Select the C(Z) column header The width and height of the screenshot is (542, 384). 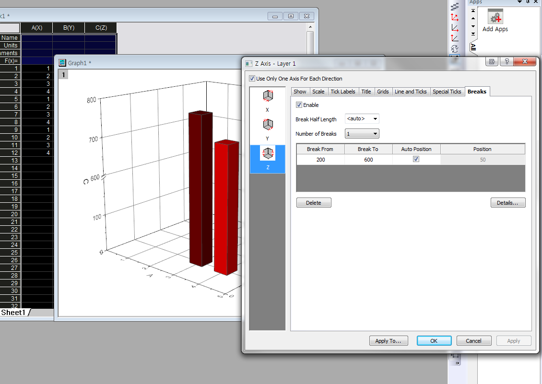click(x=101, y=28)
